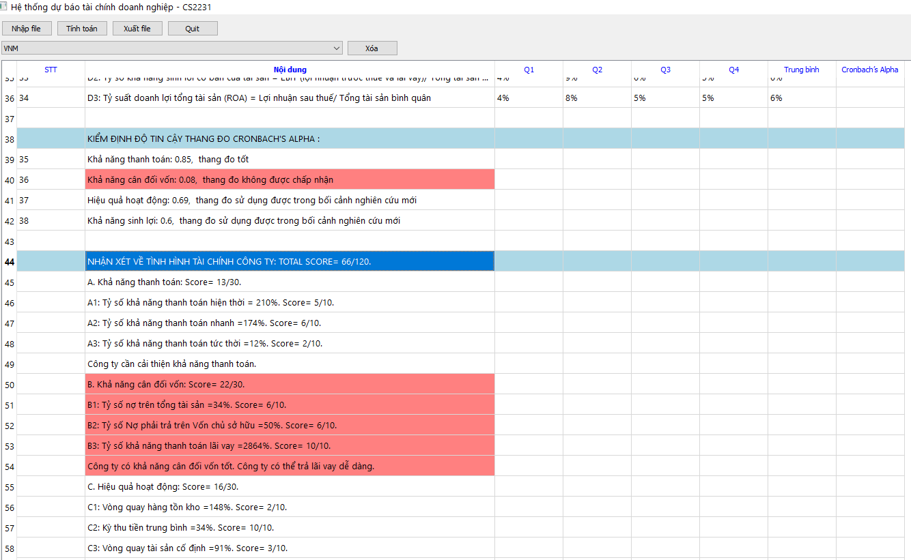
Task: Click the Q3 column header
Action: (x=666, y=70)
